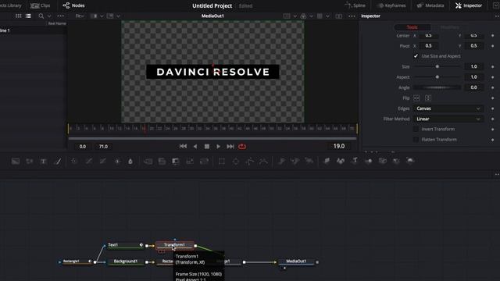This screenshot has height=281, width=500.
Task: Toggle the Nodes panel
Action: (73, 5)
